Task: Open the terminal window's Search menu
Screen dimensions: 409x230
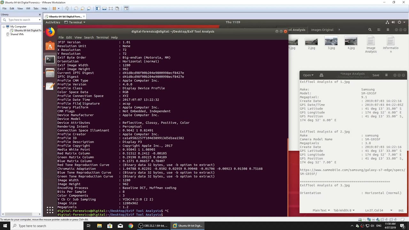Action: click(89, 37)
